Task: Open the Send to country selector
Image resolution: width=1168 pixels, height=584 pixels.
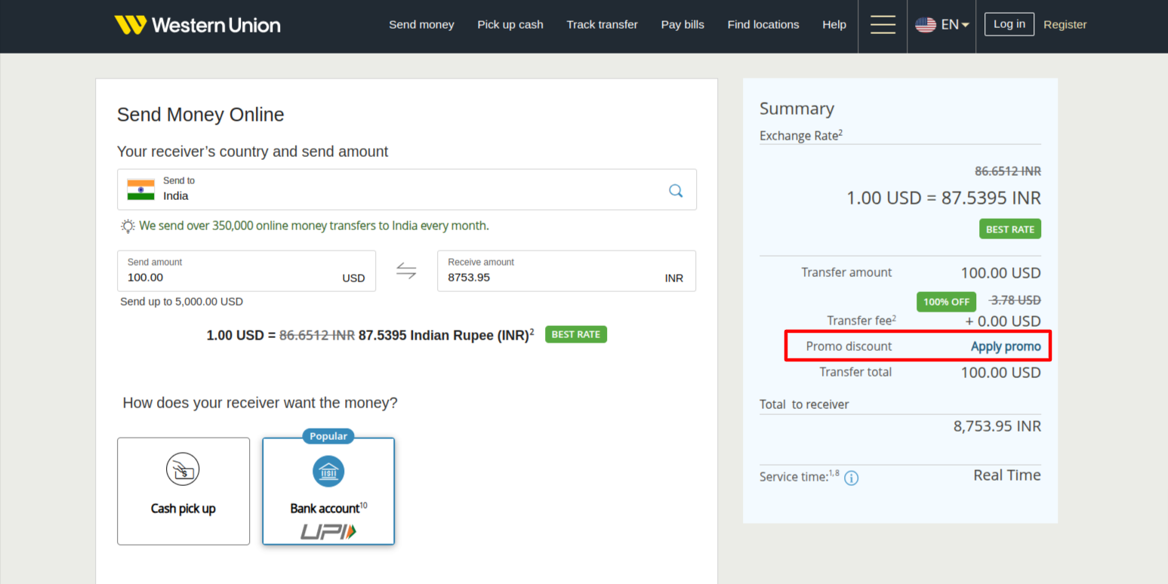Action: (407, 189)
